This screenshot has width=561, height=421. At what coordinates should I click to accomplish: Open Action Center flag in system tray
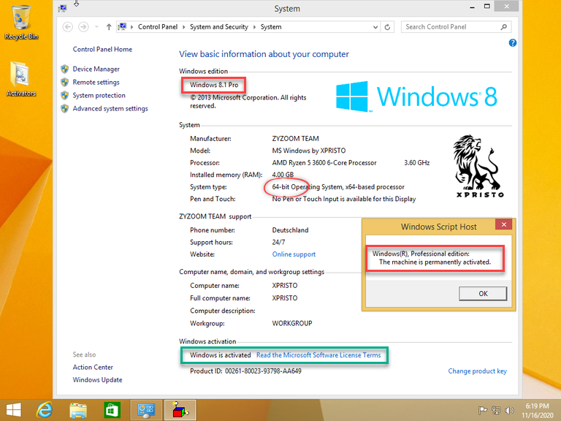[x=483, y=411]
